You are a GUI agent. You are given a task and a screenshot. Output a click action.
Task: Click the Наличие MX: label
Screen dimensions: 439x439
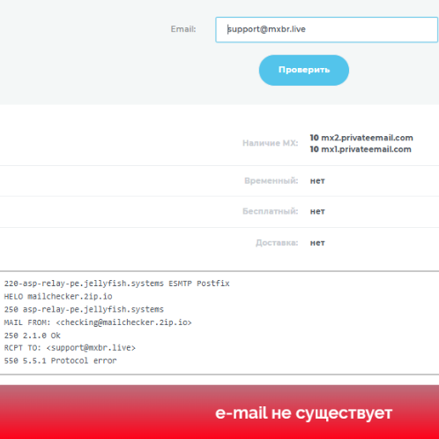coord(270,143)
